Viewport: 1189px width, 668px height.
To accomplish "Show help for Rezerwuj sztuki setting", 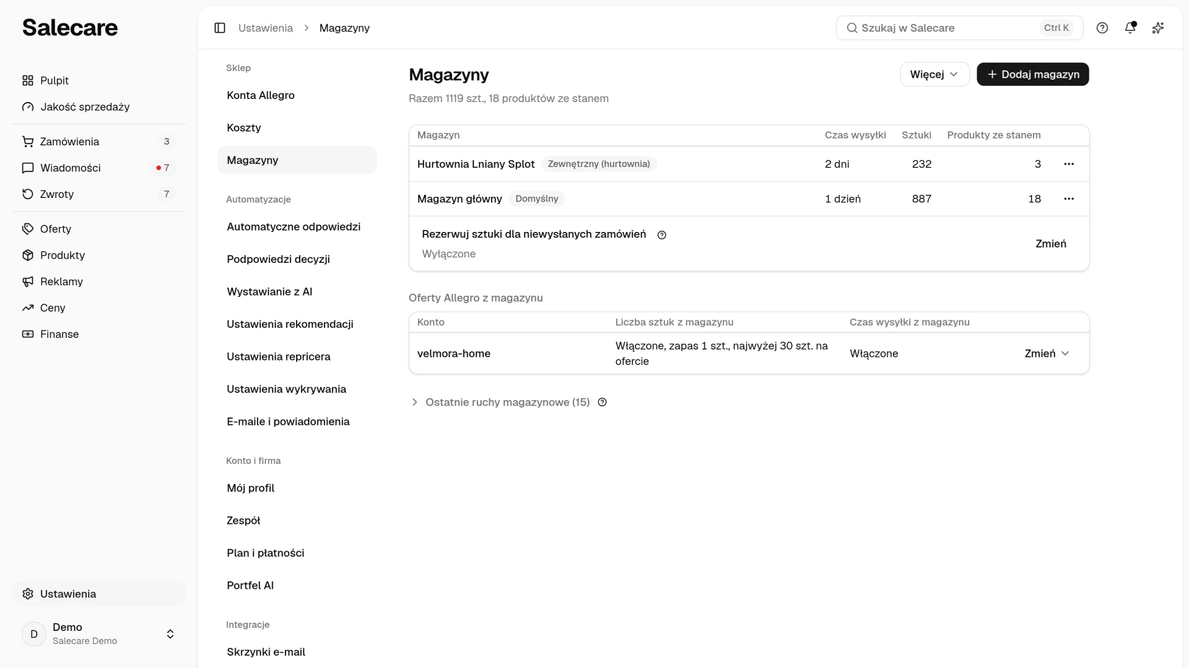I will pyautogui.click(x=662, y=235).
